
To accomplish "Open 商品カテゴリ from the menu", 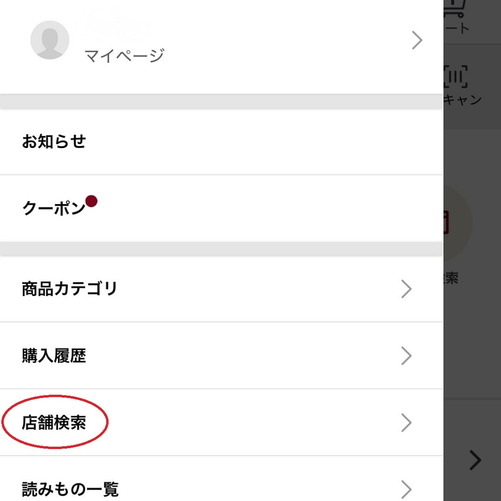I will pyautogui.click(x=221, y=289).
